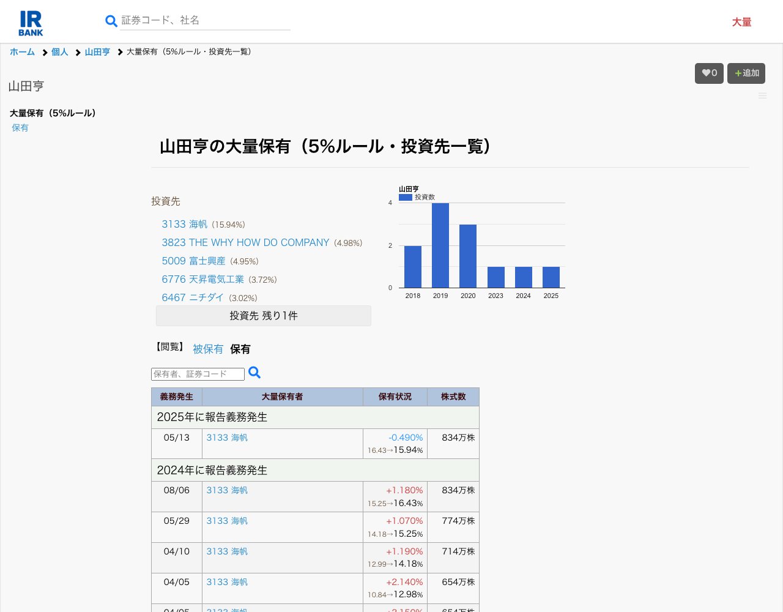Image resolution: width=783 pixels, height=612 pixels.
Task: Click the 2019 bar in the chart
Action: click(440, 245)
